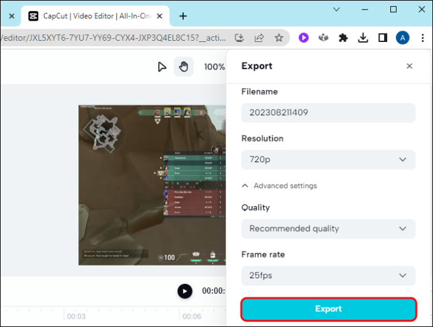
Task: Click the blue Export button
Action: pos(328,309)
